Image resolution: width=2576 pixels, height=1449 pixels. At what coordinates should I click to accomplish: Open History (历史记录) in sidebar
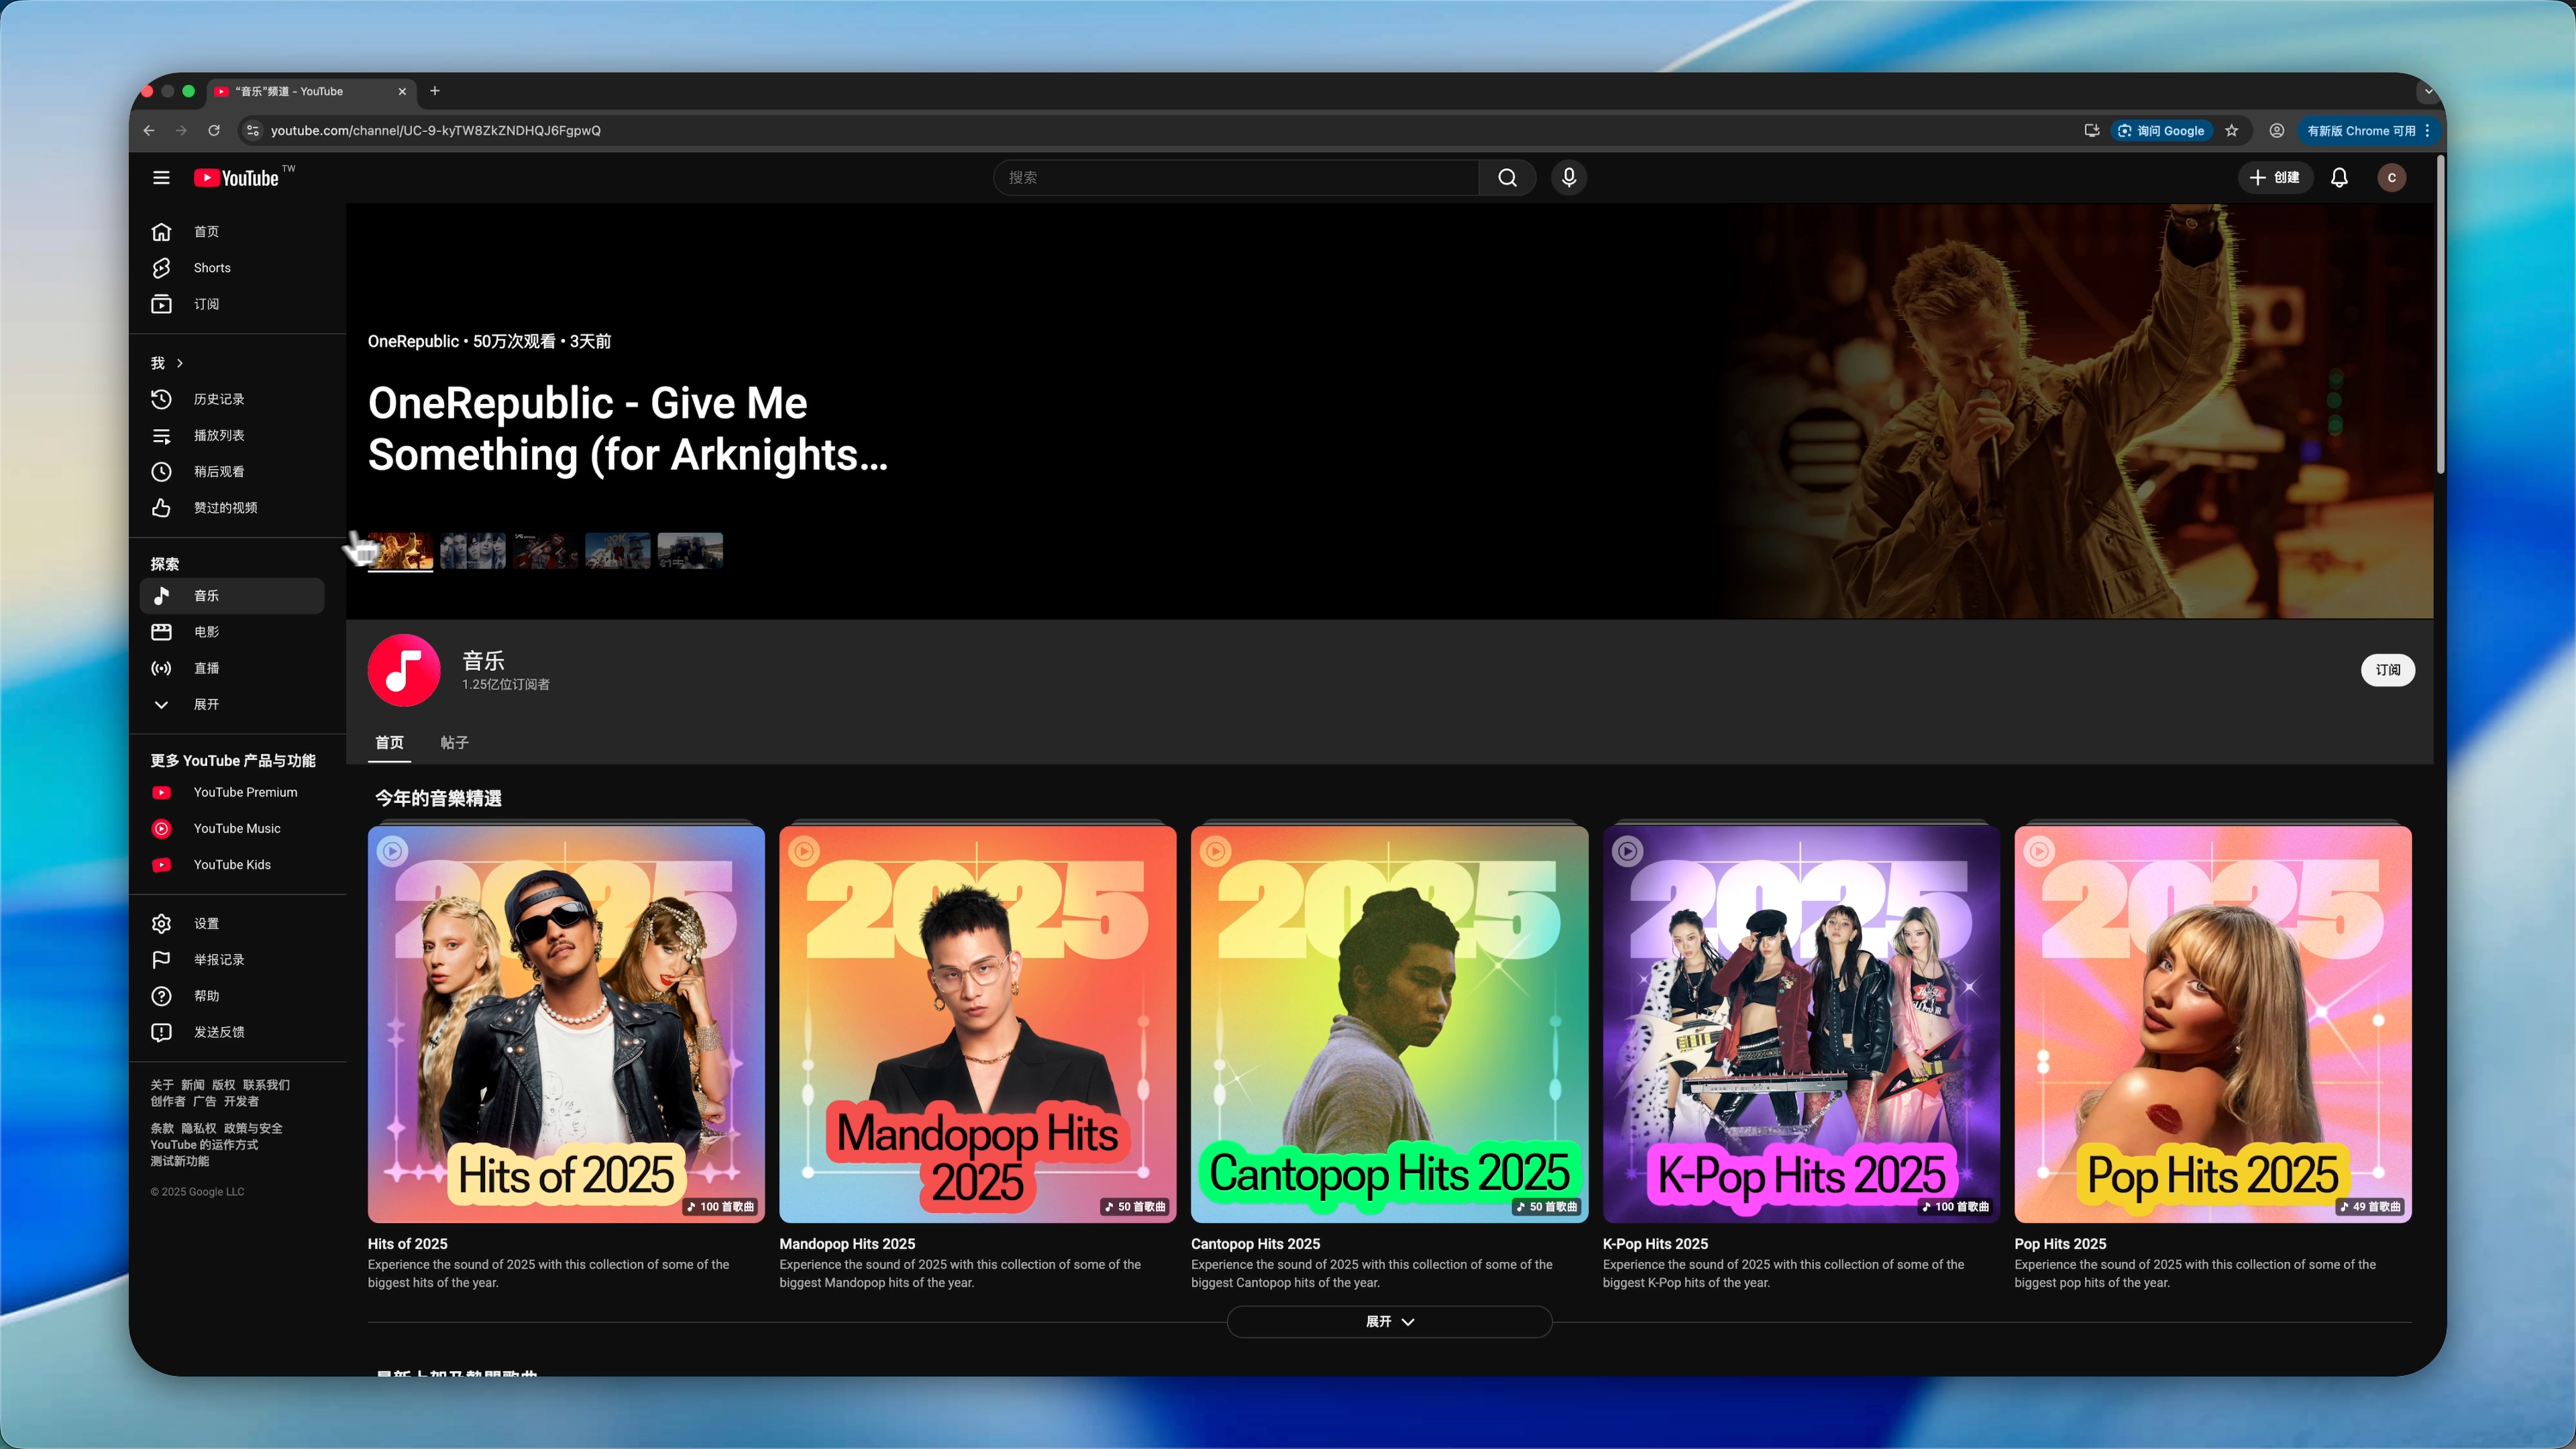[218, 399]
